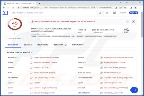Expand the tab search chevron
This screenshot has width=144, height=96.
[x=120, y=3]
